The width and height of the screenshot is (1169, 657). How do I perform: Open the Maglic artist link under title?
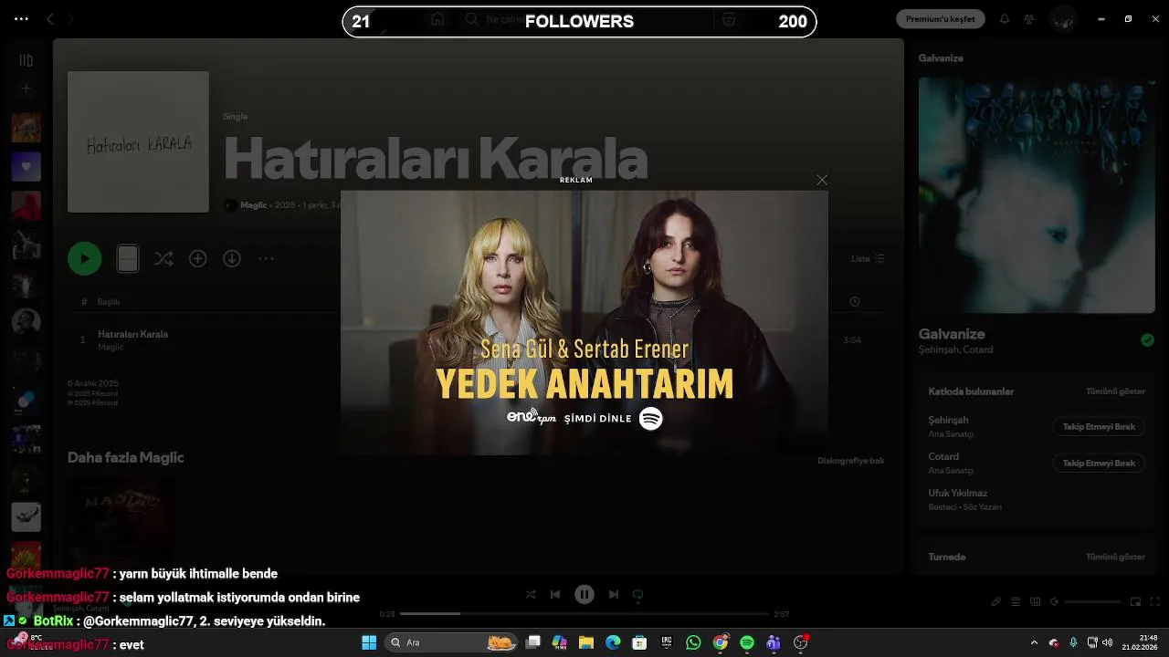click(x=254, y=205)
